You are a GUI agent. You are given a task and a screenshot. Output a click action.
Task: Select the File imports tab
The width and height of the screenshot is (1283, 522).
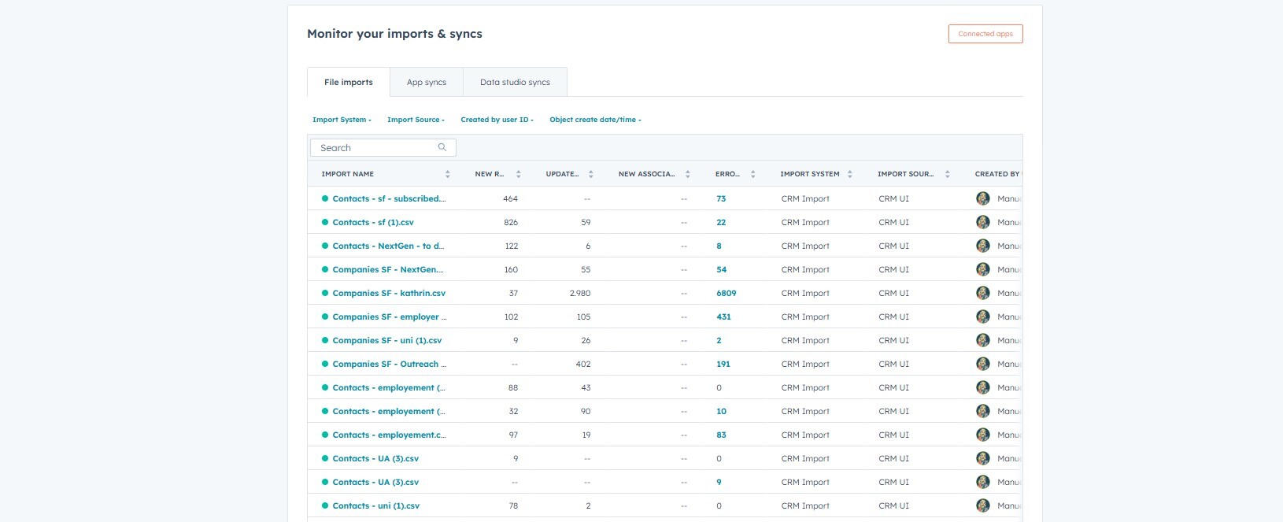click(x=348, y=82)
